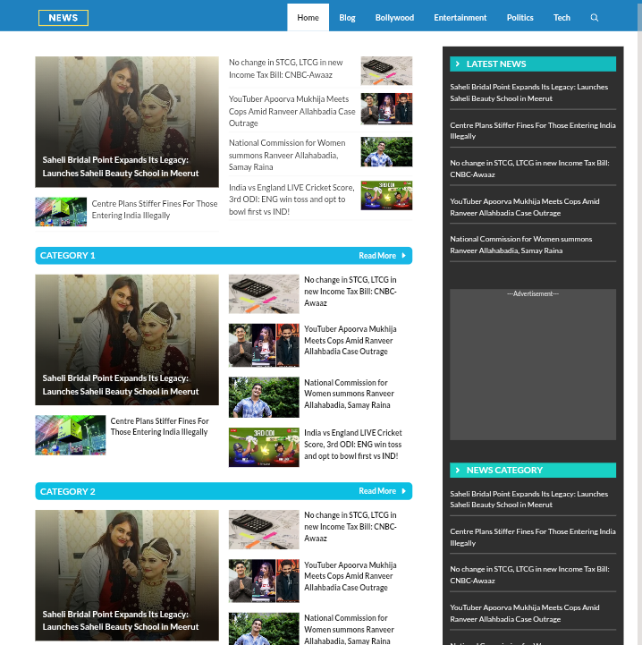The height and width of the screenshot is (645, 642).
Task: Open Category 2 Saheli Bridal Point featured image
Action: 127,575
